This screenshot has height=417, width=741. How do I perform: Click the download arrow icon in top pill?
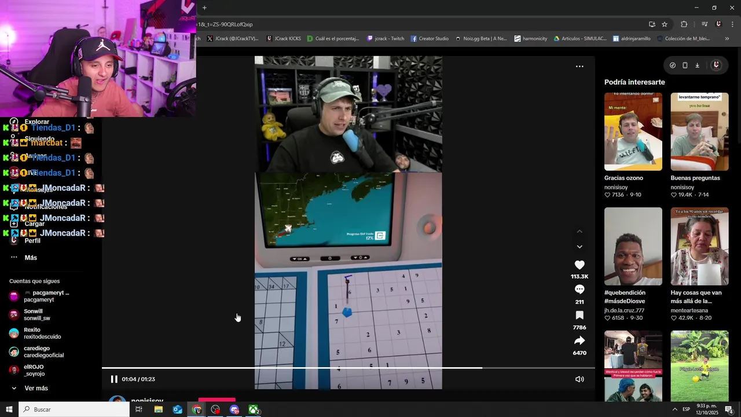point(697,65)
